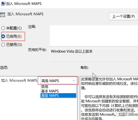This screenshot has width=138, height=120.
Task: Choose 禁用 from the dropdown list
Action: pos(58,87)
